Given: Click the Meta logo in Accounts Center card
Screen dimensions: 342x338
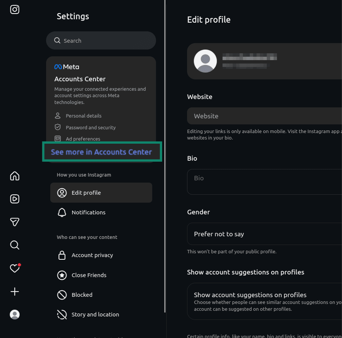Looking at the screenshot, I should tap(67, 67).
